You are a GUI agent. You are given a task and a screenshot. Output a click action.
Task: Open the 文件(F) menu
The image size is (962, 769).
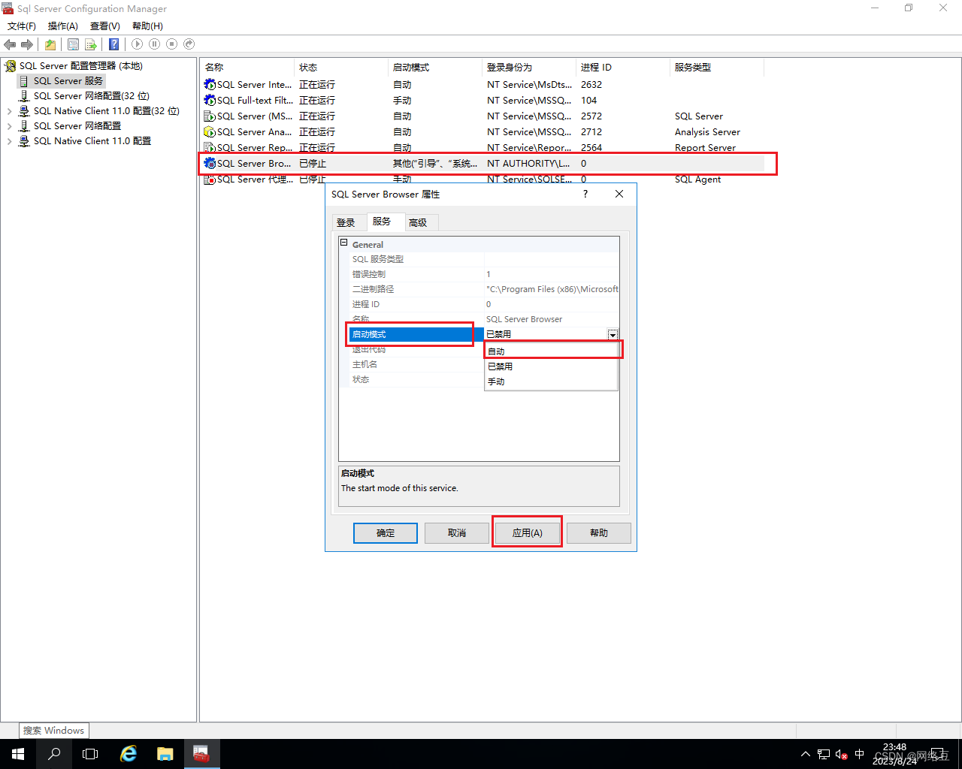(x=22, y=26)
